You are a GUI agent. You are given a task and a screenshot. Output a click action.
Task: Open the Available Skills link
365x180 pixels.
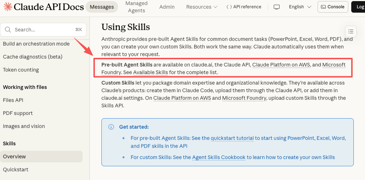pos(150,72)
